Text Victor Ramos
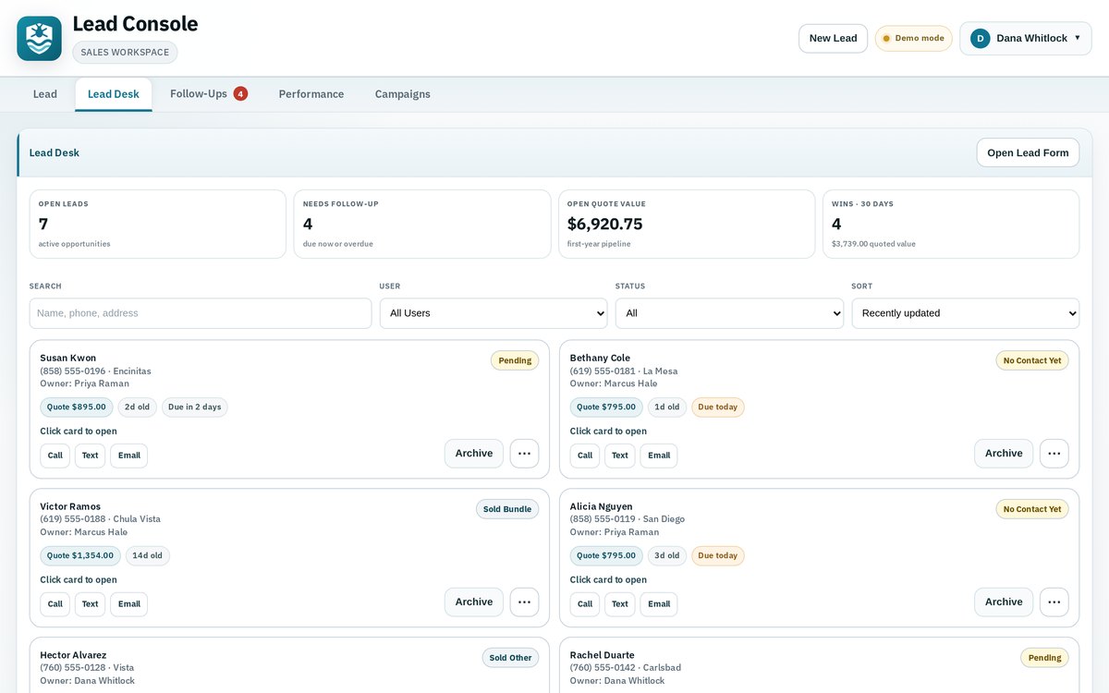 (x=90, y=604)
